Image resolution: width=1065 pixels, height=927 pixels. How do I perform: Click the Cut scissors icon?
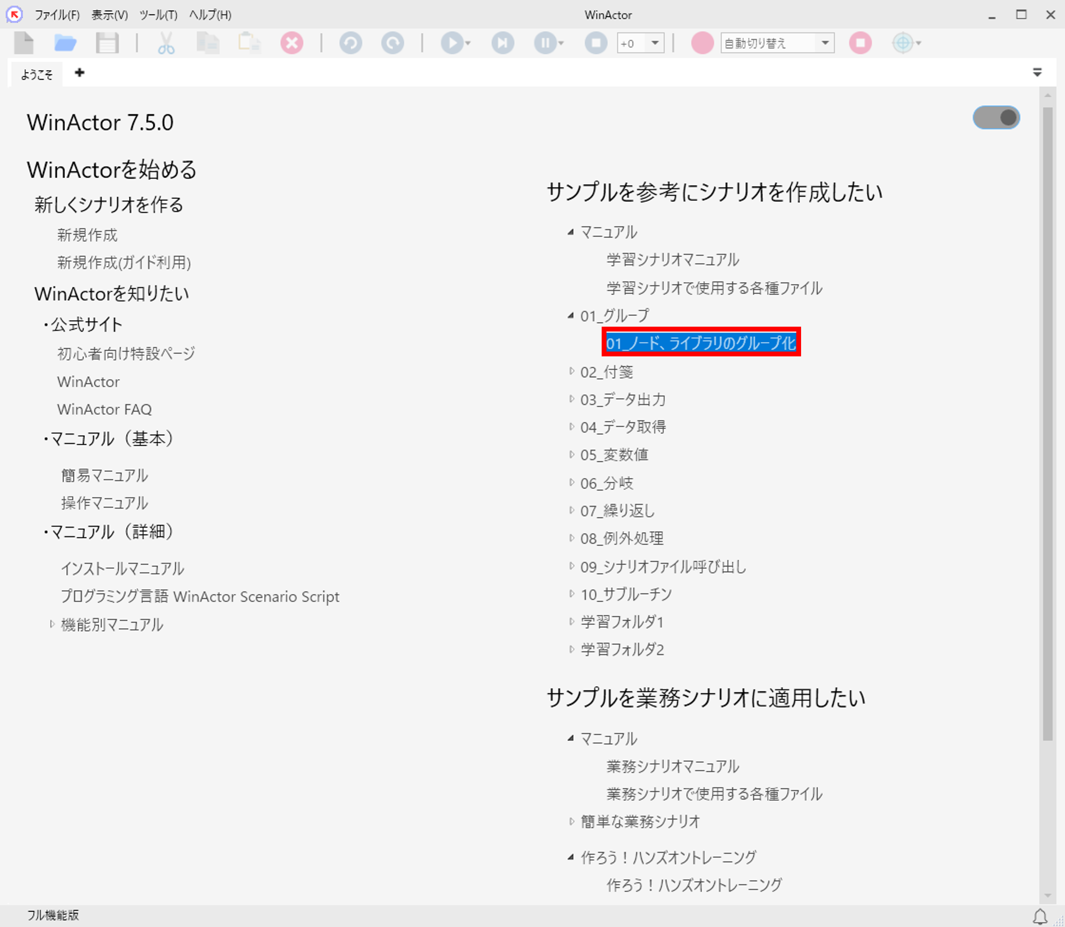tap(166, 43)
